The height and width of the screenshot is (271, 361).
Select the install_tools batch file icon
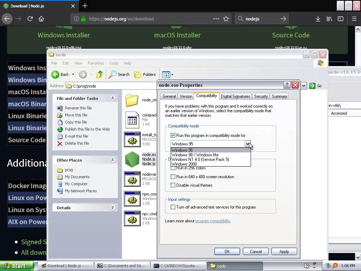click(x=132, y=139)
